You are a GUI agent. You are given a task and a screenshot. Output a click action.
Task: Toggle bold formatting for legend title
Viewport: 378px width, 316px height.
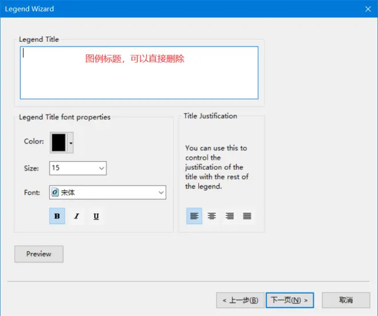pos(57,216)
